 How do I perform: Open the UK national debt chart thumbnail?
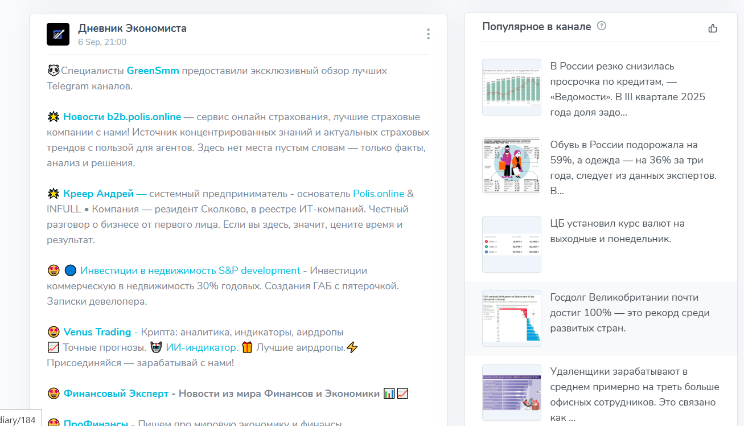[x=511, y=319]
